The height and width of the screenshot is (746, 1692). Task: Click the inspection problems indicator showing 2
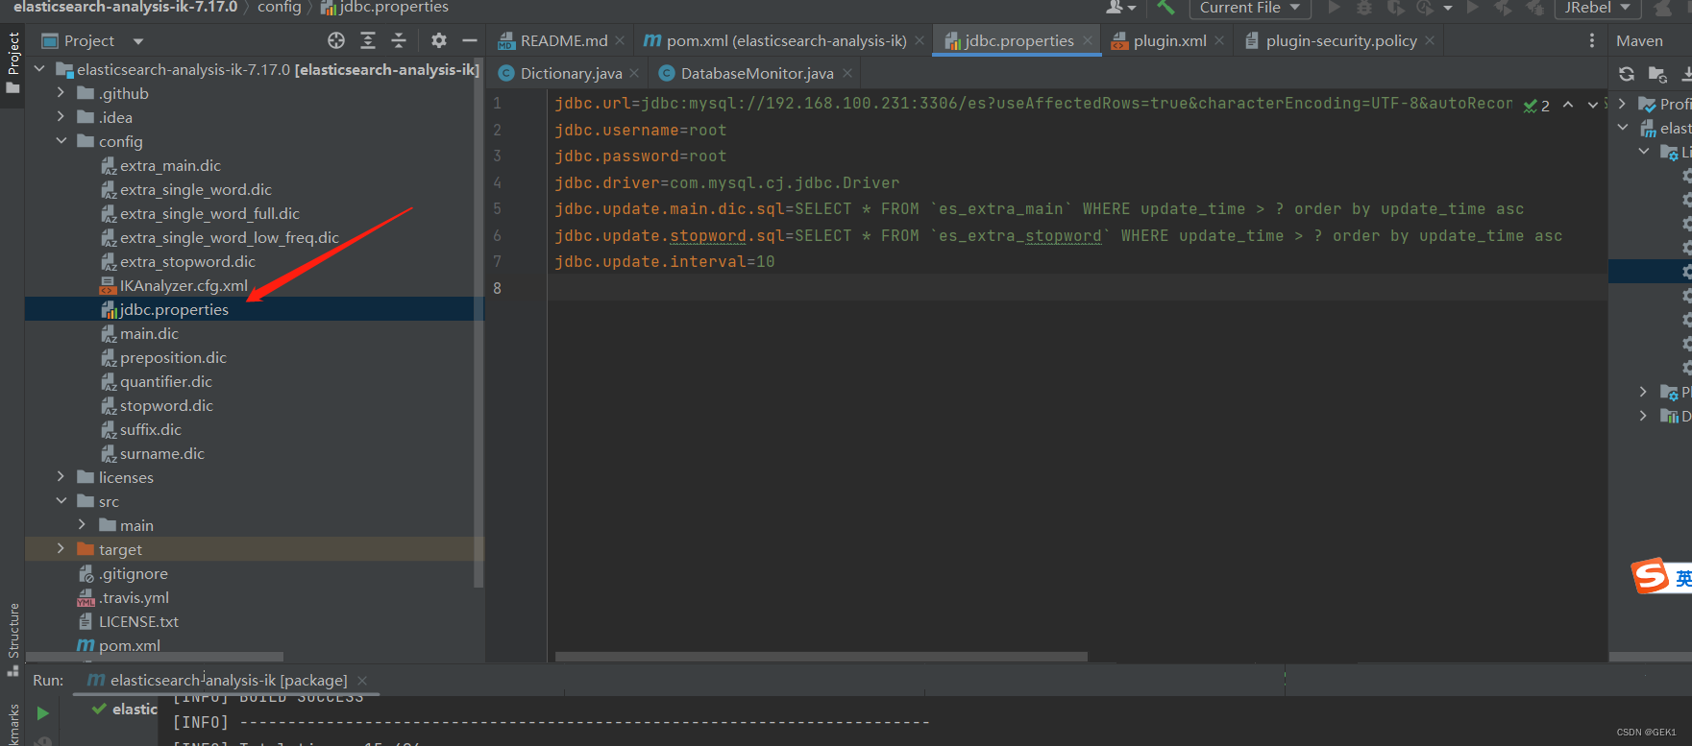pos(1536,106)
